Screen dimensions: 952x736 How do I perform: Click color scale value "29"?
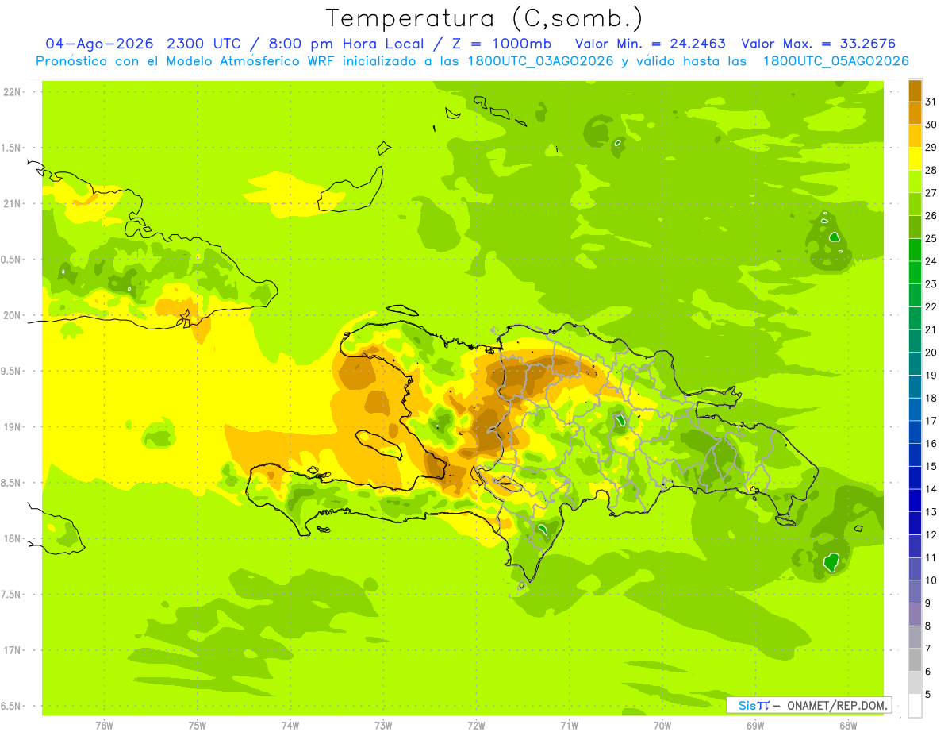[x=931, y=148]
